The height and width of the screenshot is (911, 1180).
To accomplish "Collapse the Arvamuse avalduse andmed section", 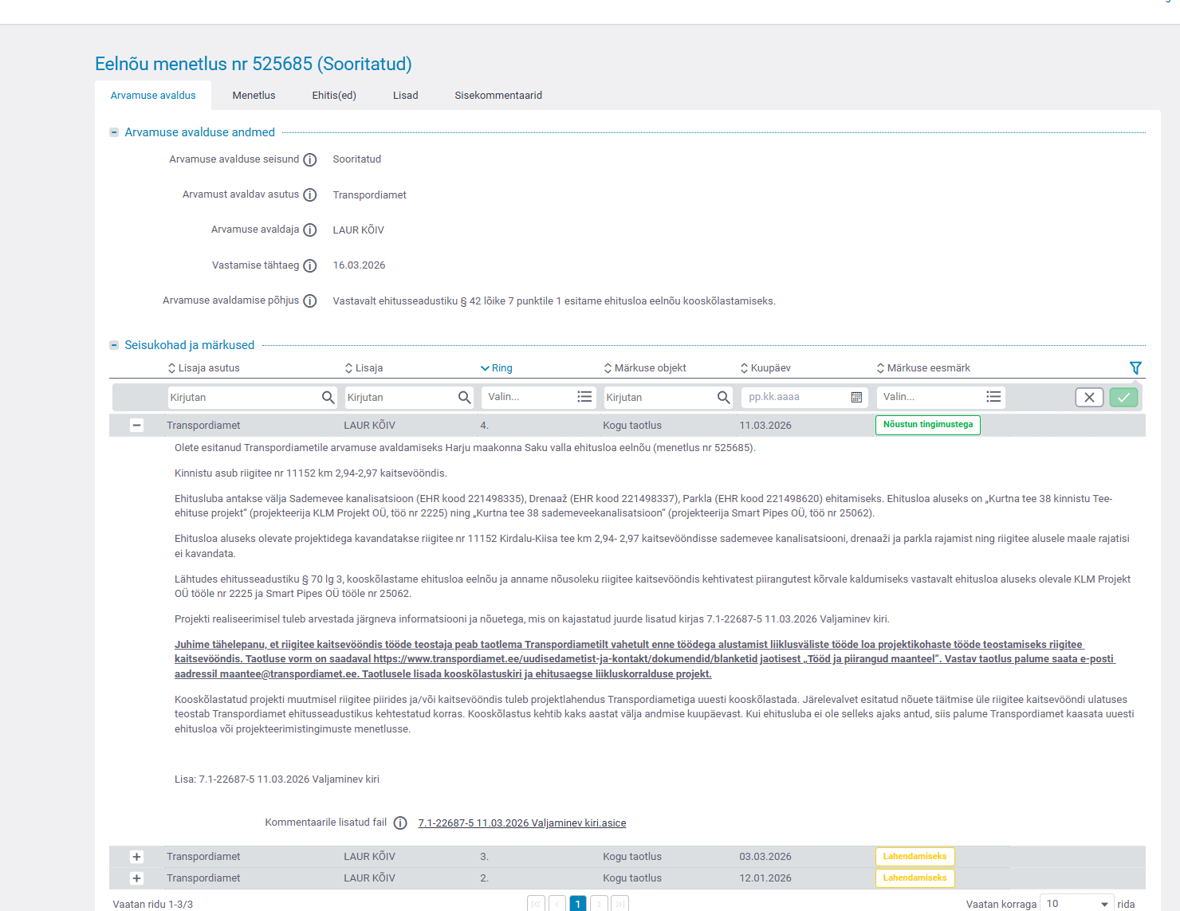I will 114,132.
